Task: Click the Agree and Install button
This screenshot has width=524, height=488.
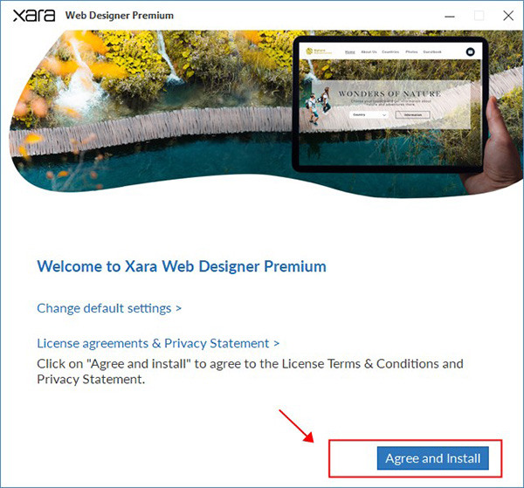Action: coord(433,458)
